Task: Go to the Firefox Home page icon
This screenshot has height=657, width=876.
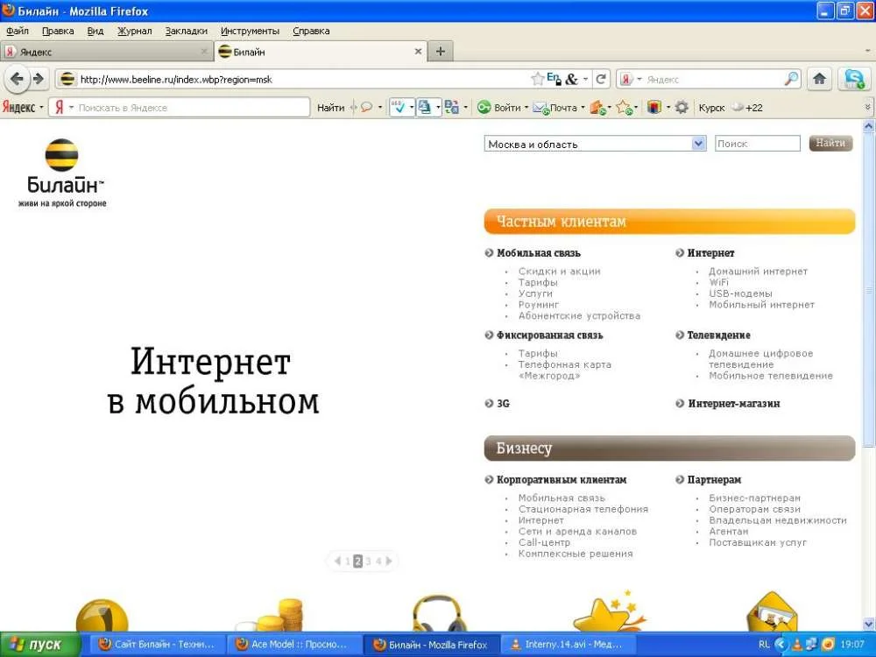Action: [x=819, y=79]
